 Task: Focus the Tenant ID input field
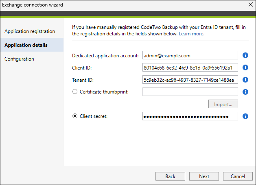[190, 80]
